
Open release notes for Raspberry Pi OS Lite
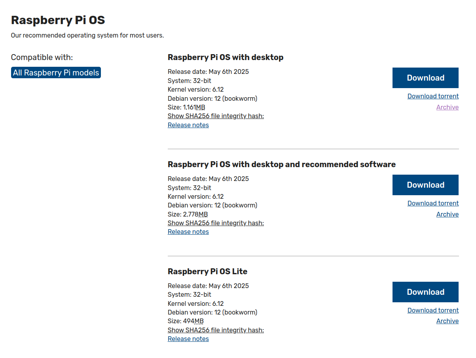[x=188, y=339]
